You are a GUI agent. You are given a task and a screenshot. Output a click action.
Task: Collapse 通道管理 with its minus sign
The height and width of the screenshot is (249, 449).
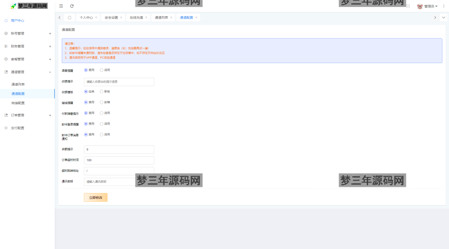(x=50, y=72)
